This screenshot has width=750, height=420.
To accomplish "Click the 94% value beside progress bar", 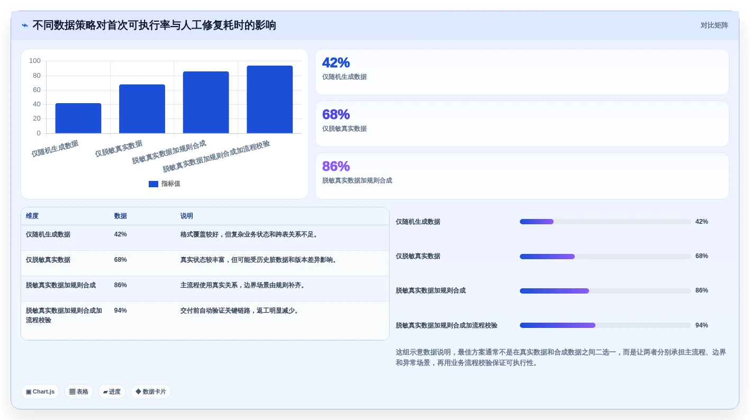I will (x=702, y=325).
